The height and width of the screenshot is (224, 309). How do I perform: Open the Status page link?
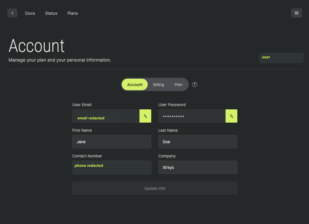tap(51, 13)
